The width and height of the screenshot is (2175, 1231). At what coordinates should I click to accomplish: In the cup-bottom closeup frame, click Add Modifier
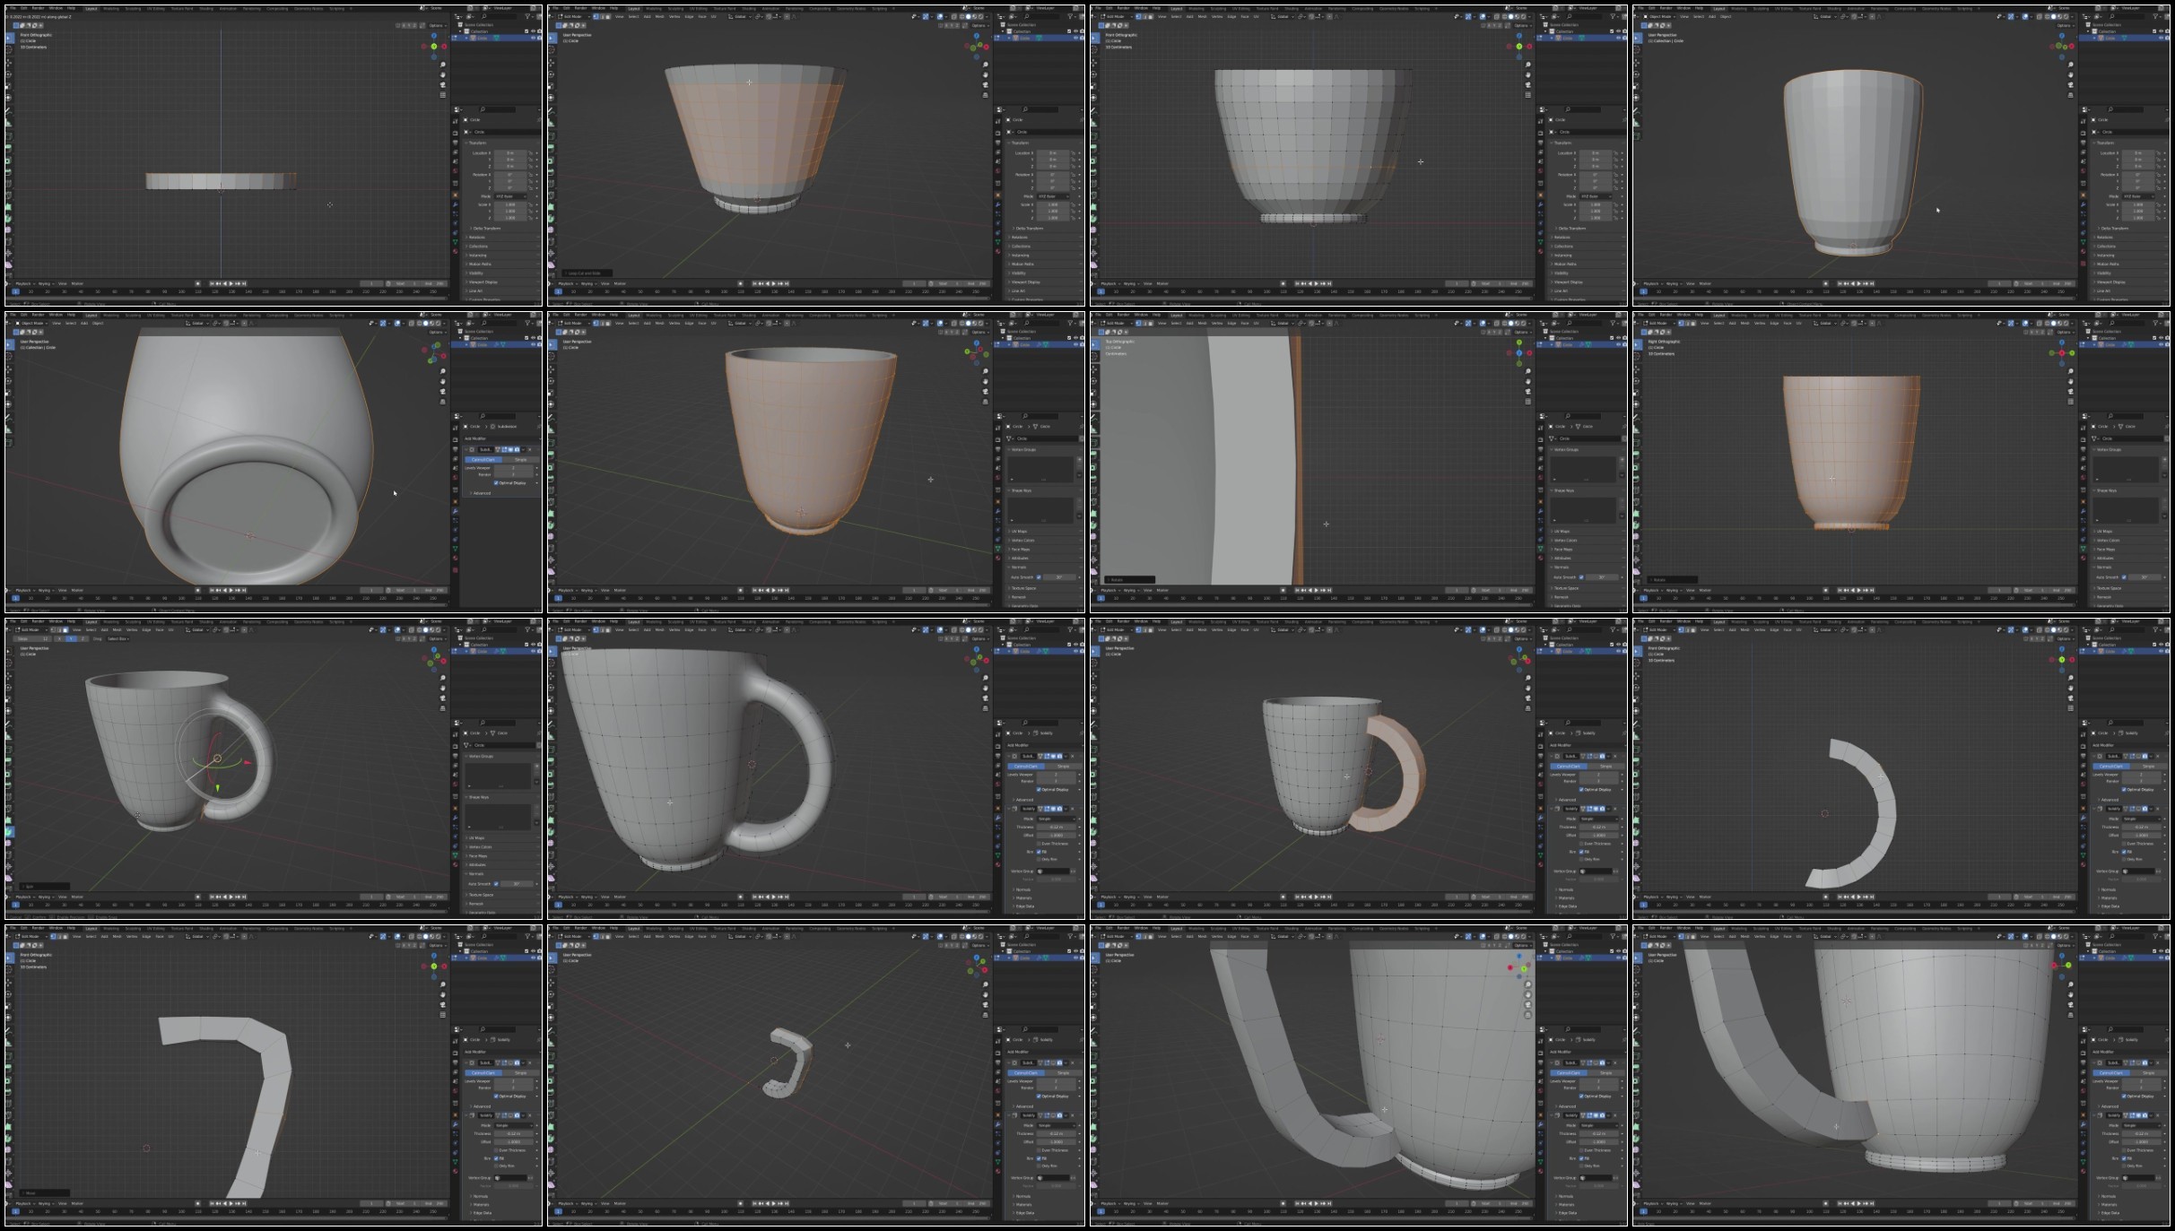coord(502,438)
